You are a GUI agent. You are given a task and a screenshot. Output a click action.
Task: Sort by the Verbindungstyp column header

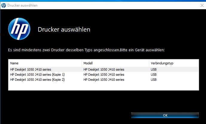tap(174, 63)
